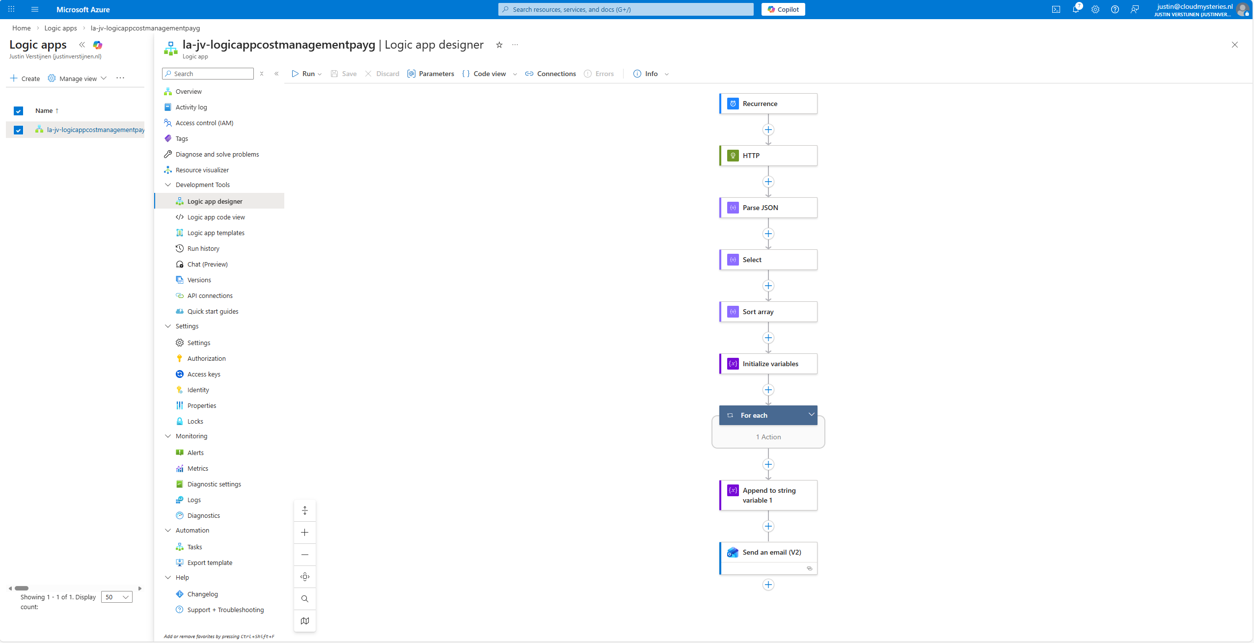This screenshot has height=643, width=1254.
Task: Focus the global resource search box
Action: (x=626, y=9)
